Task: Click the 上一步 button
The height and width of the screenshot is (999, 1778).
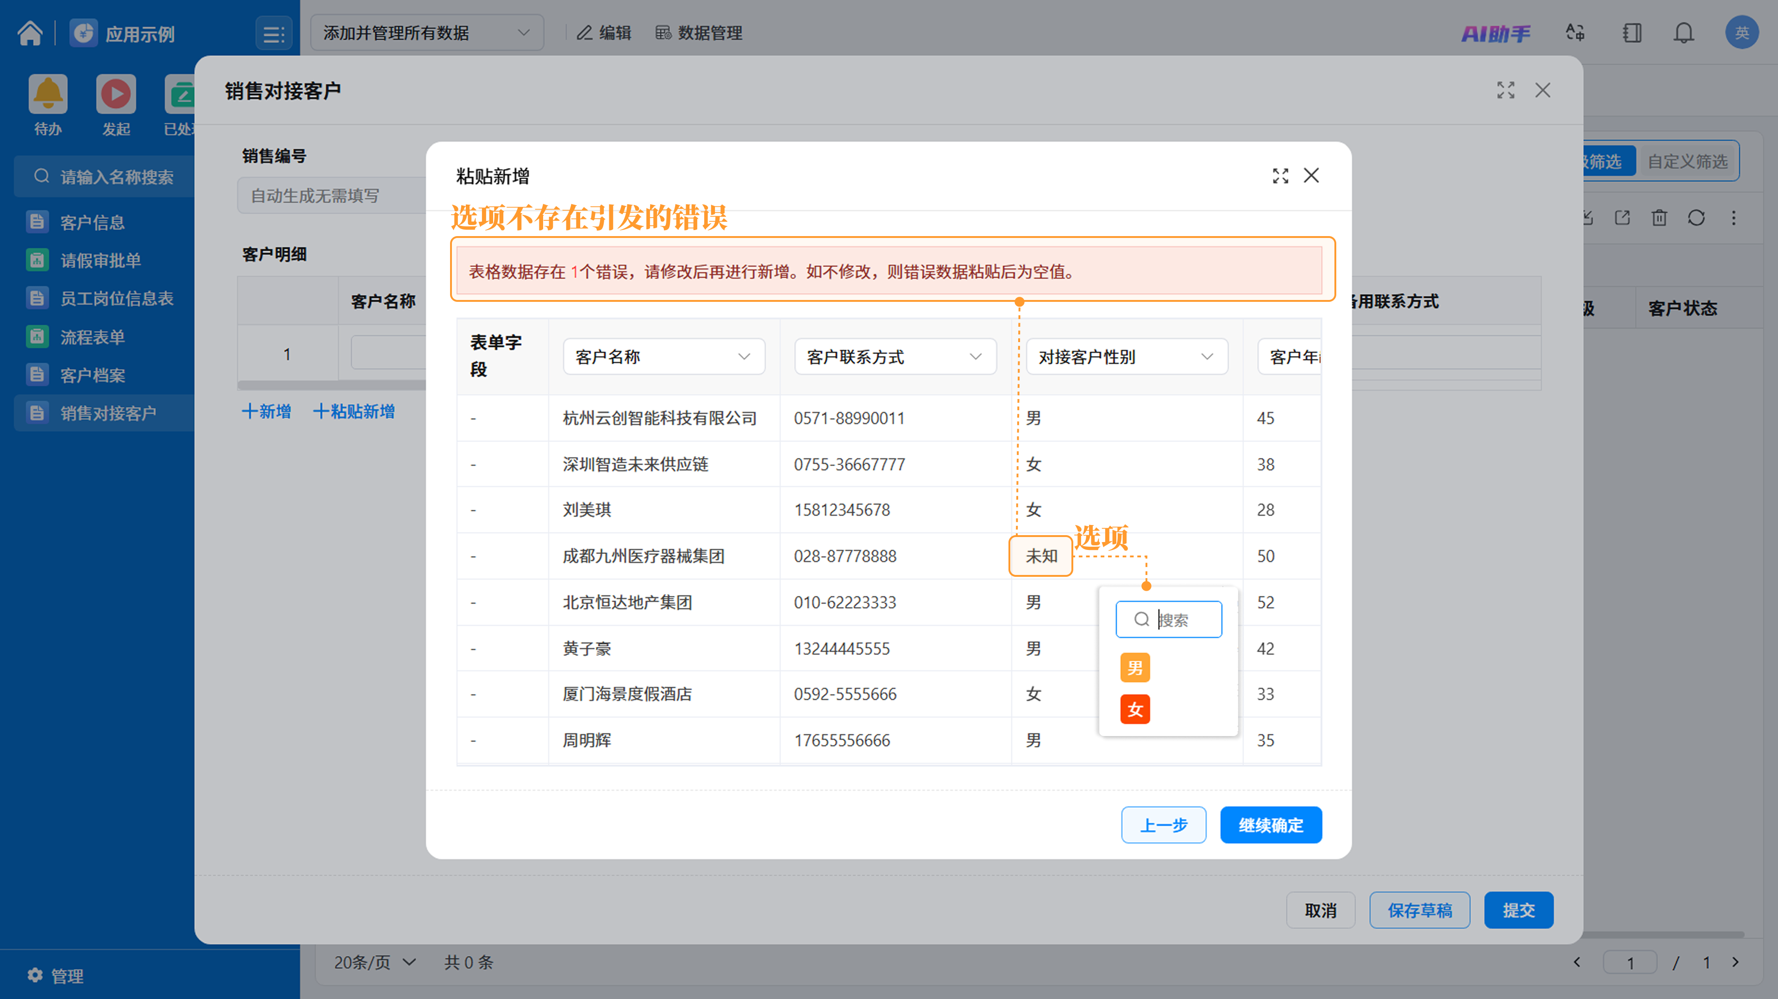Action: (1163, 824)
